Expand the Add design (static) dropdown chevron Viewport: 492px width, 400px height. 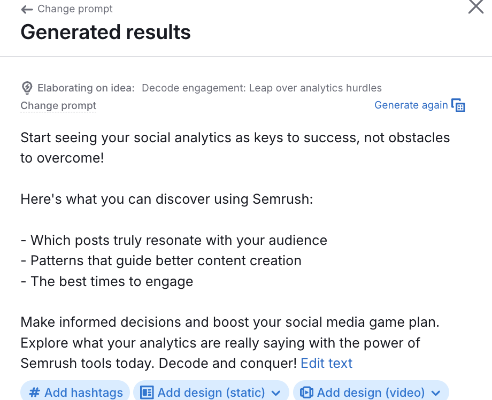tap(278, 392)
